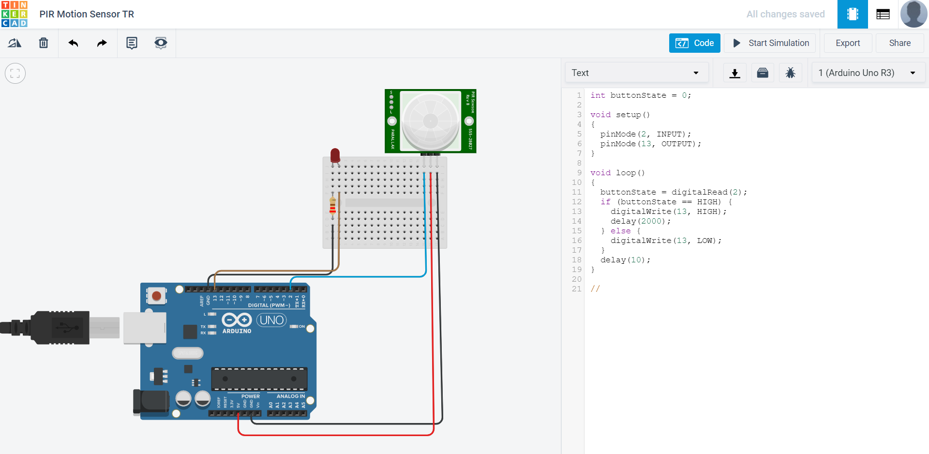Expand the zoom-to-fit circle control
This screenshot has height=454, width=929.
15,73
